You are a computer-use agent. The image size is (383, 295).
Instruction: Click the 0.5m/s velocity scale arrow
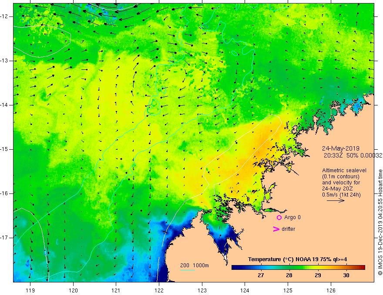pyautogui.click(x=336, y=200)
